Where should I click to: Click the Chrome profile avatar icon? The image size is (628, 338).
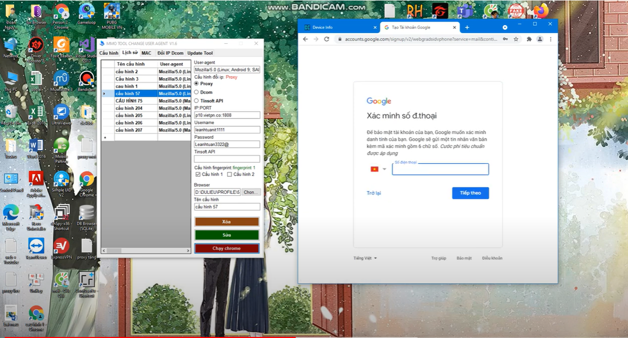[x=540, y=39]
